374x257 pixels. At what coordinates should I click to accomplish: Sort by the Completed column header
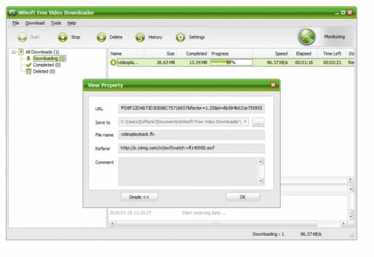point(193,53)
